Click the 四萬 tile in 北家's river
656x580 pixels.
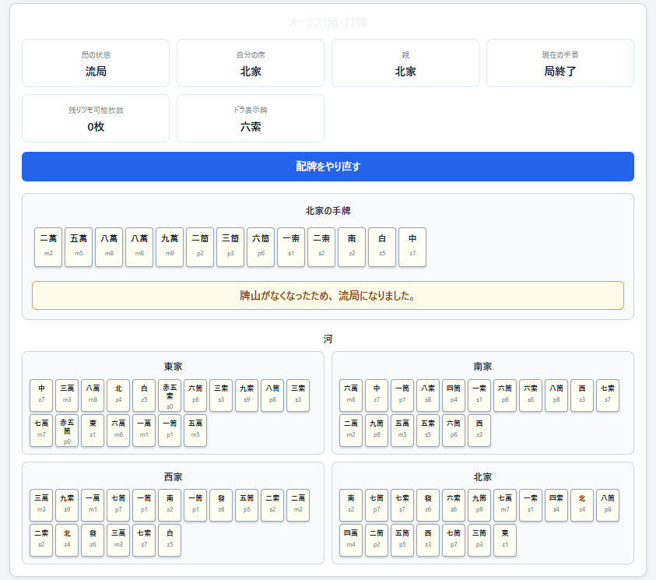pos(351,540)
